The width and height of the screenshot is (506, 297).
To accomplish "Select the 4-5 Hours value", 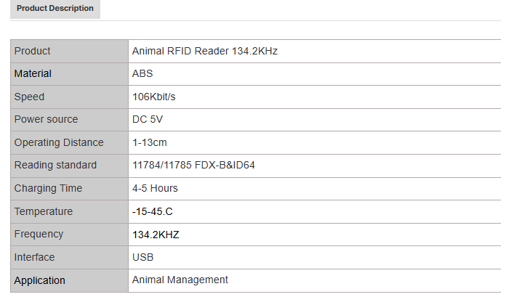I will pos(155,188).
